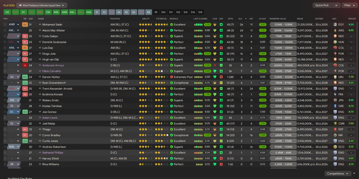This screenshot has height=179, width=359.
Task: Open Trent Alexander-Arnold's player profile
Action: pyautogui.click(x=57, y=89)
